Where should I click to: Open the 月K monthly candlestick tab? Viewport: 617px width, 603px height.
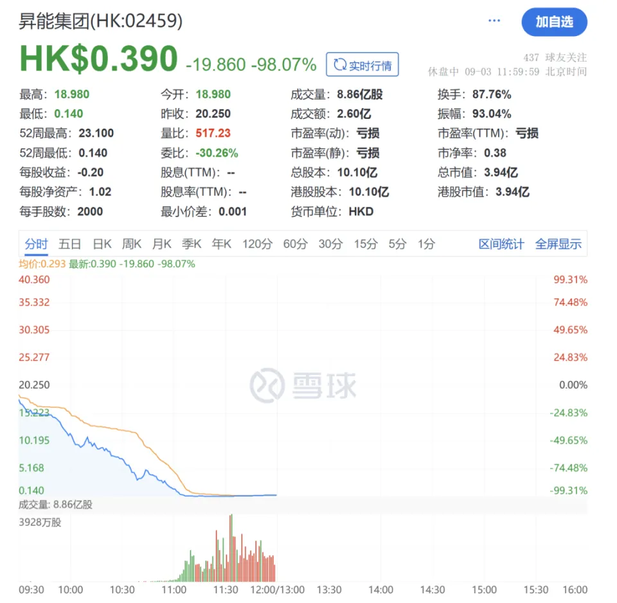coord(161,244)
